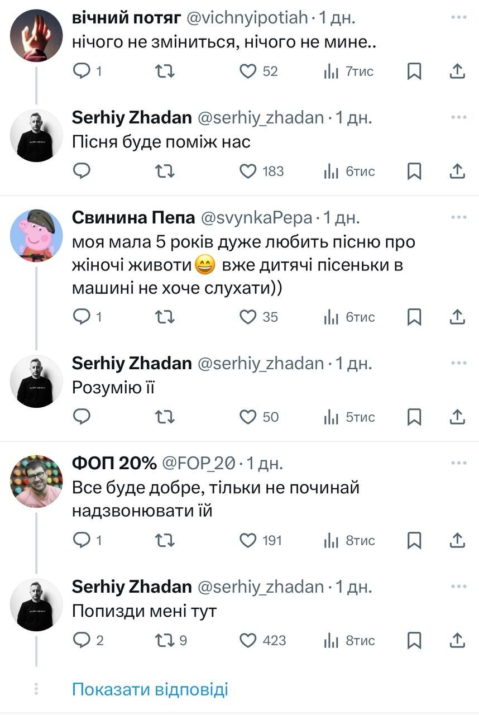Open more options on ФОП 20% tweet

(458, 463)
